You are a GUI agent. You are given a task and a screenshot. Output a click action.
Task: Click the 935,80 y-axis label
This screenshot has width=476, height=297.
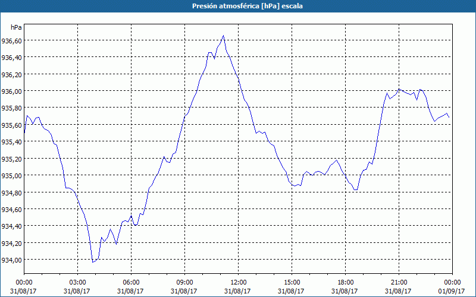coord(11,108)
